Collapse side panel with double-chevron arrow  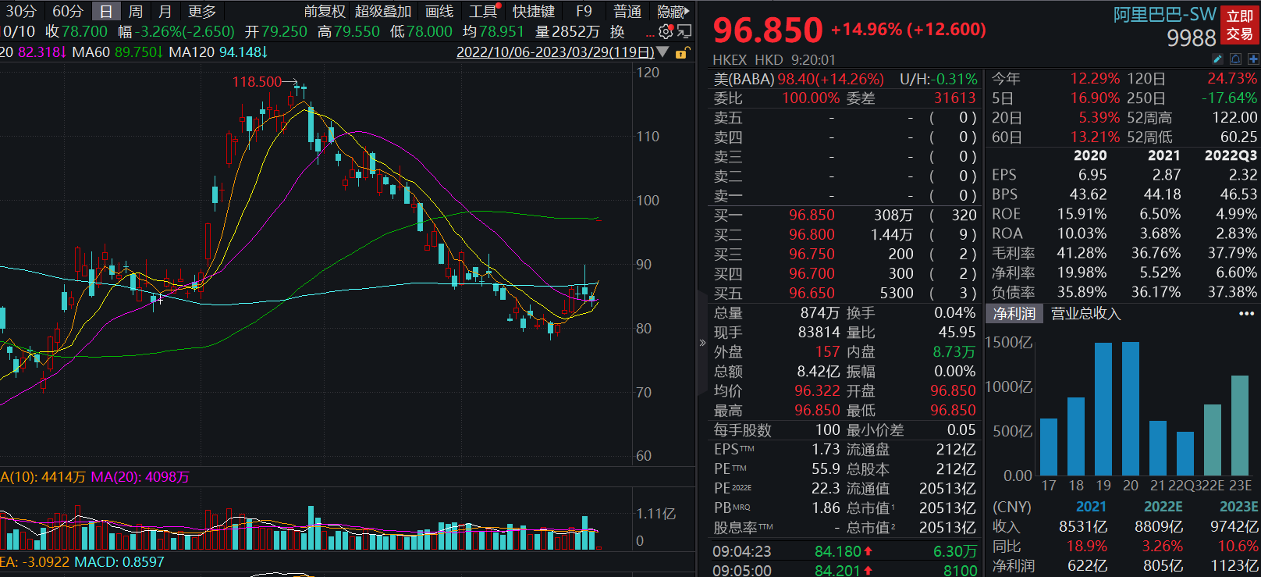click(x=702, y=343)
